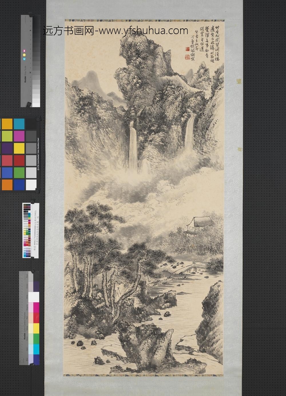
Task: Click the yfshuhua.com watermark link
Action: [x=116, y=31]
